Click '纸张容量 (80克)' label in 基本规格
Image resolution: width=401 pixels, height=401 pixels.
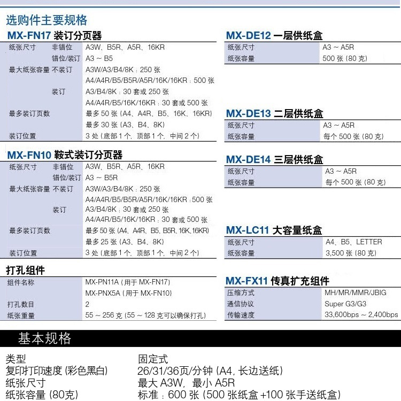tap(42, 395)
